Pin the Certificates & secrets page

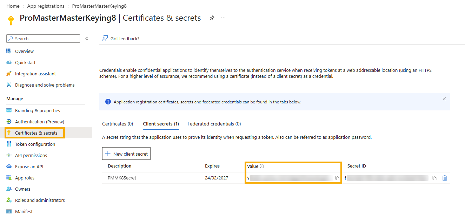(x=212, y=18)
